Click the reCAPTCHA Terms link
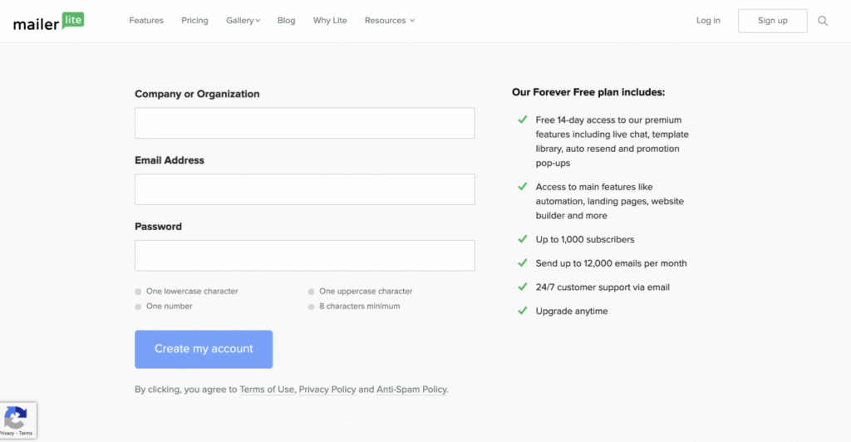This screenshot has width=851, height=442. [x=26, y=434]
